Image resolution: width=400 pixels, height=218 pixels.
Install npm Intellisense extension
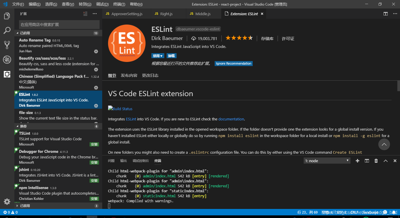point(94,199)
